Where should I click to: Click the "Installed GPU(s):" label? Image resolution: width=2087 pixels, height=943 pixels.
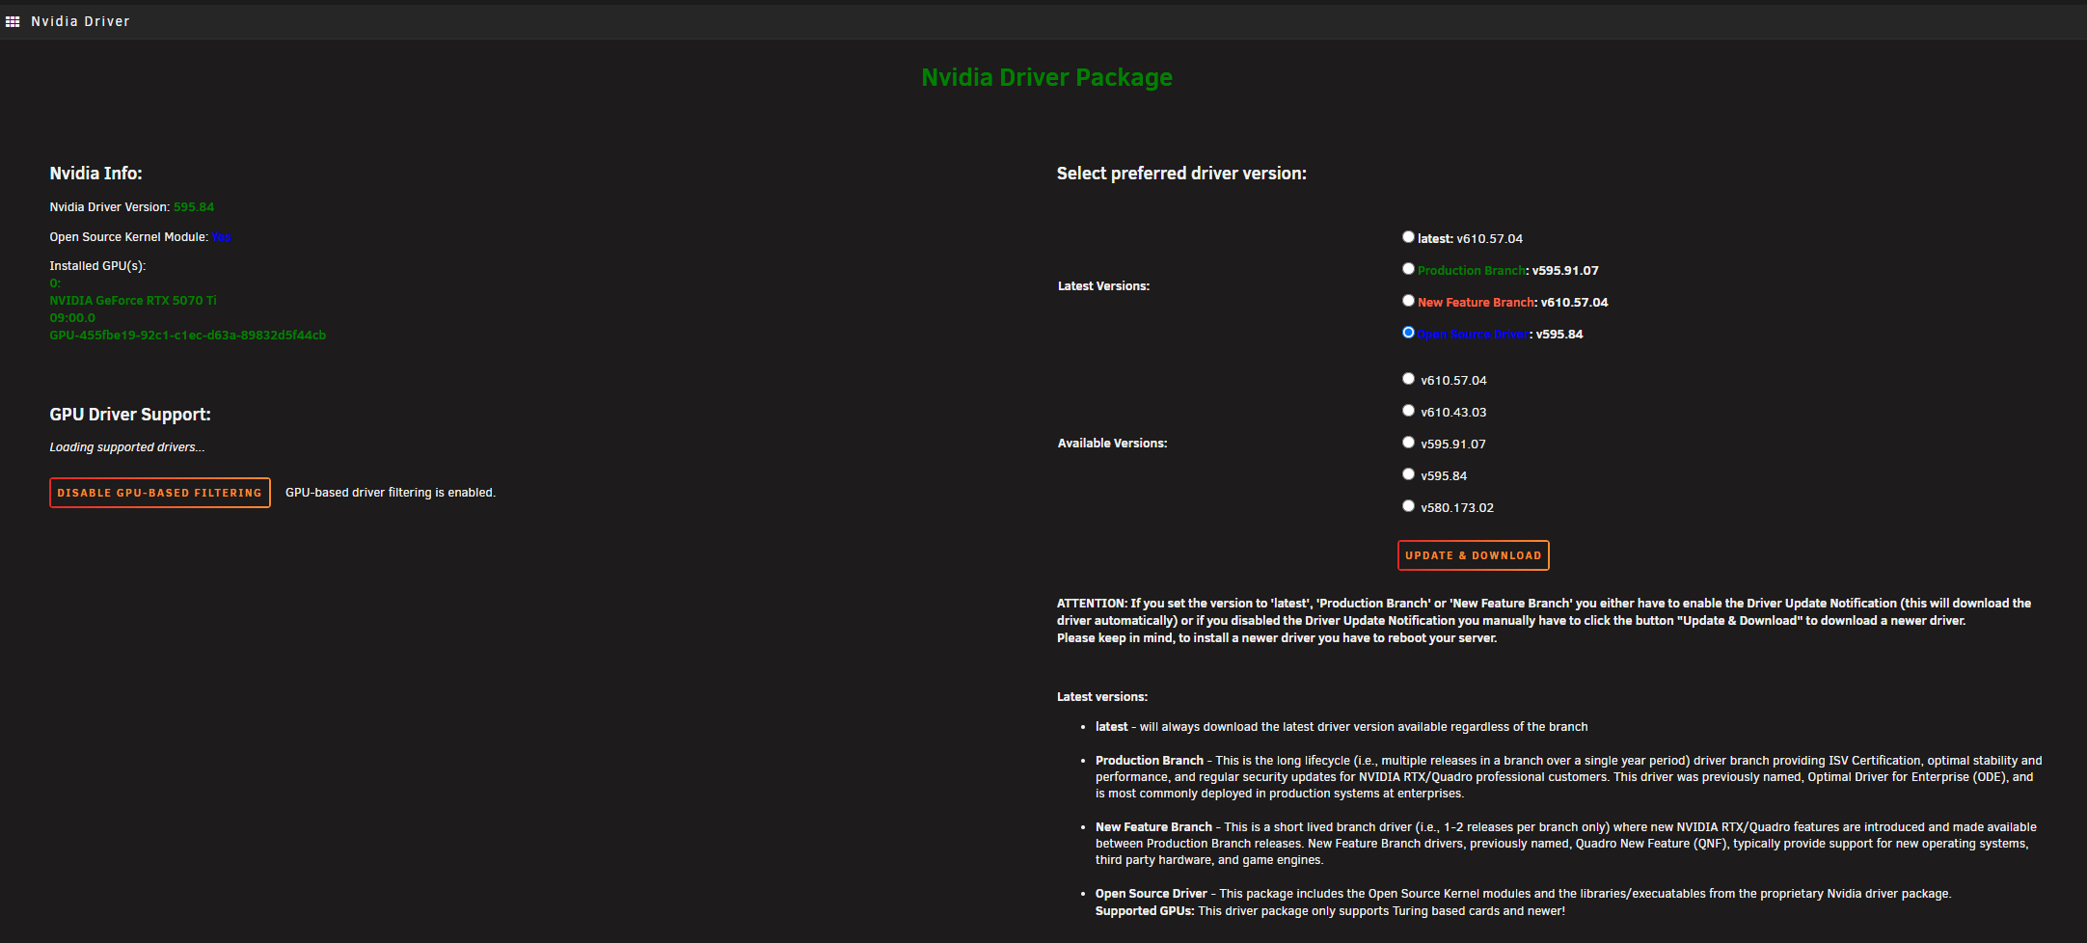coord(97,266)
